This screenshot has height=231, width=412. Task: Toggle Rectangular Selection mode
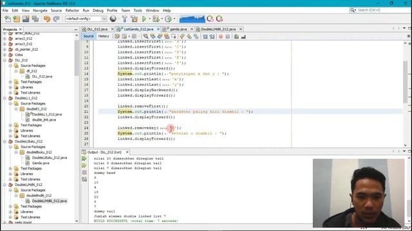pos(173,37)
